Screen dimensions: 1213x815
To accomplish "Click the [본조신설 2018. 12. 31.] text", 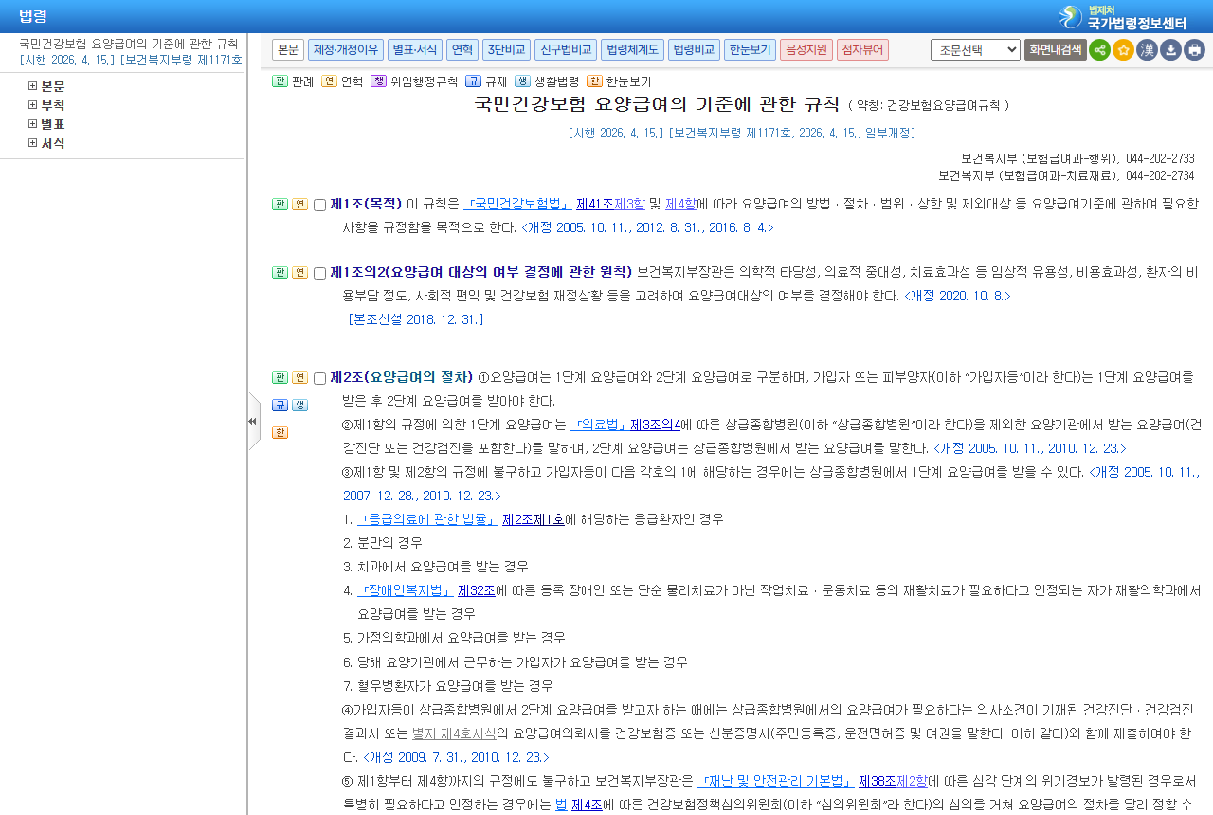I will point(416,319).
